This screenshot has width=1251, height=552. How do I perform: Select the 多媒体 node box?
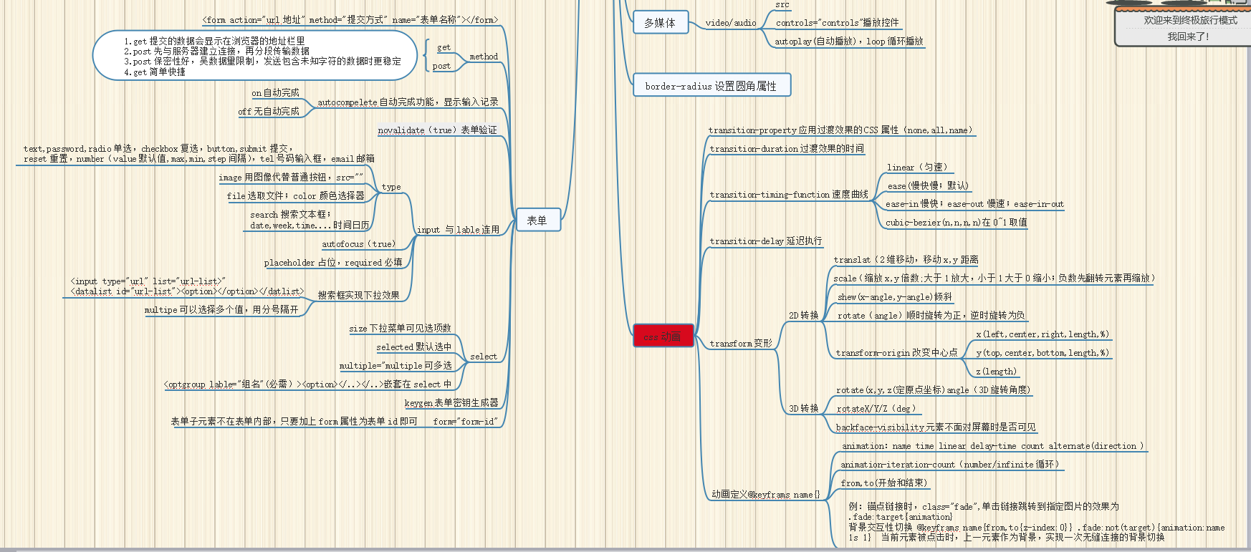(x=660, y=23)
